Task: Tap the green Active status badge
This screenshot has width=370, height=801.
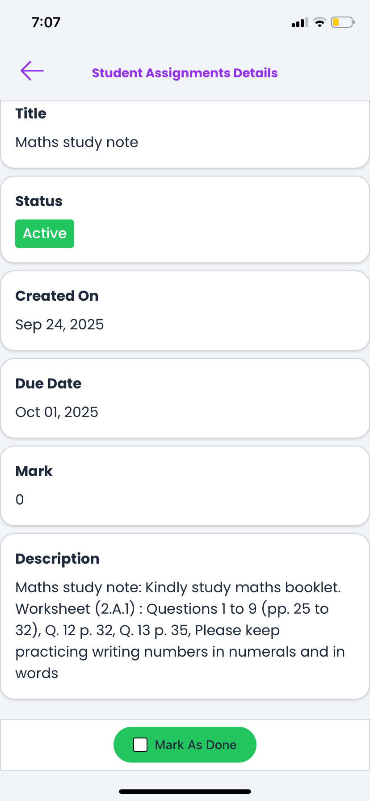Action: [x=45, y=234]
